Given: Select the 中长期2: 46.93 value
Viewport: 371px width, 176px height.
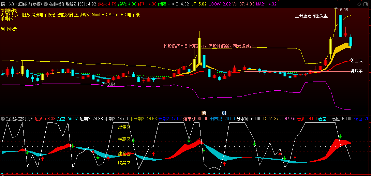Looking at the screenshot, I should pyautogui.click(x=143, y=119).
